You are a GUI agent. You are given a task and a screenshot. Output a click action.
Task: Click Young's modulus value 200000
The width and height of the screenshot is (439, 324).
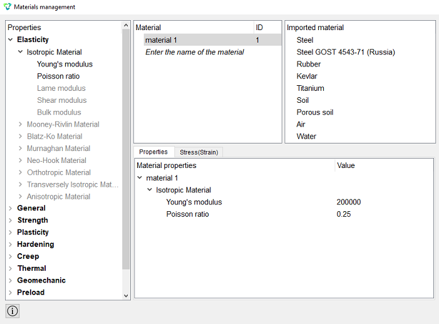point(349,202)
